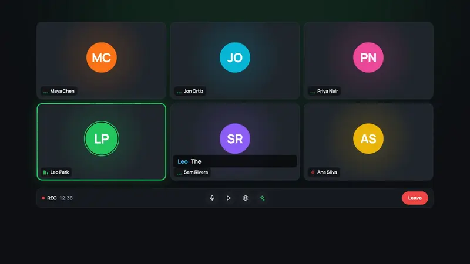Toggle the microphone icon in control bar
The width and height of the screenshot is (470, 264).
(212, 198)
